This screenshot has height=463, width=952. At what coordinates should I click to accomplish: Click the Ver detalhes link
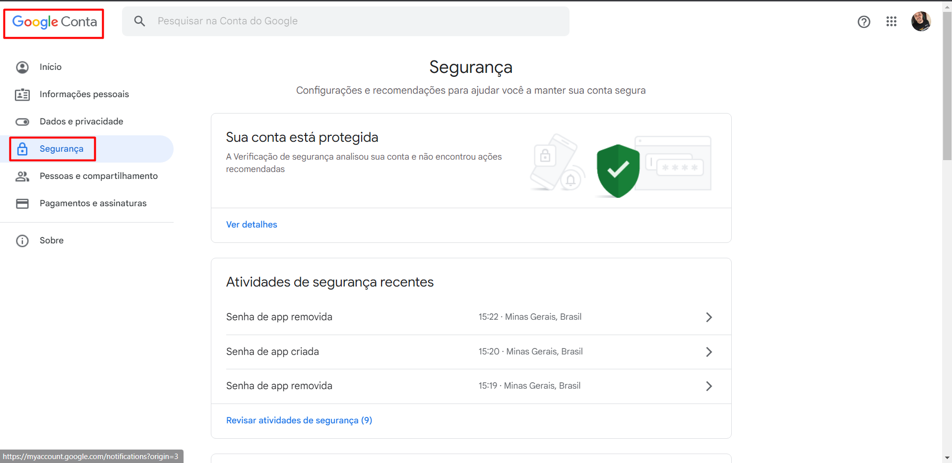click(x=252, y=225)
